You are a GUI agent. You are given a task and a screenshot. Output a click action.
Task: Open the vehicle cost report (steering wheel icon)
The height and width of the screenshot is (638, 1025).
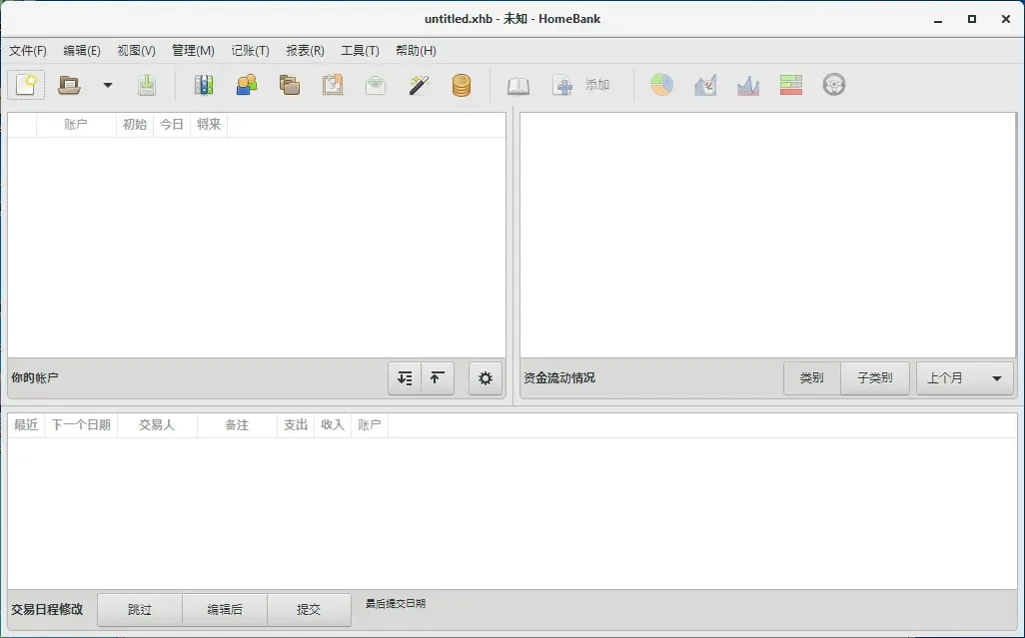[x=834, y=85]
